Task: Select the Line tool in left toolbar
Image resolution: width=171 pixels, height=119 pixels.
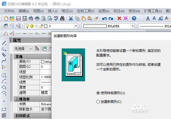Action: tap(4, 43)
